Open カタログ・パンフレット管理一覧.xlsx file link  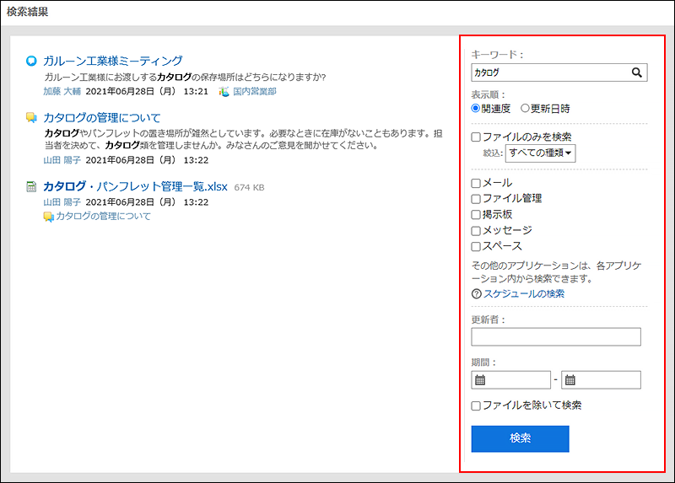[x=135, y=186]
